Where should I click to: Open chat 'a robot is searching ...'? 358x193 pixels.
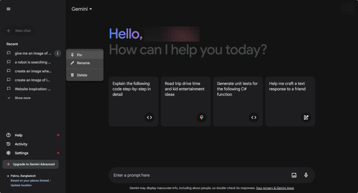(33, 62)
